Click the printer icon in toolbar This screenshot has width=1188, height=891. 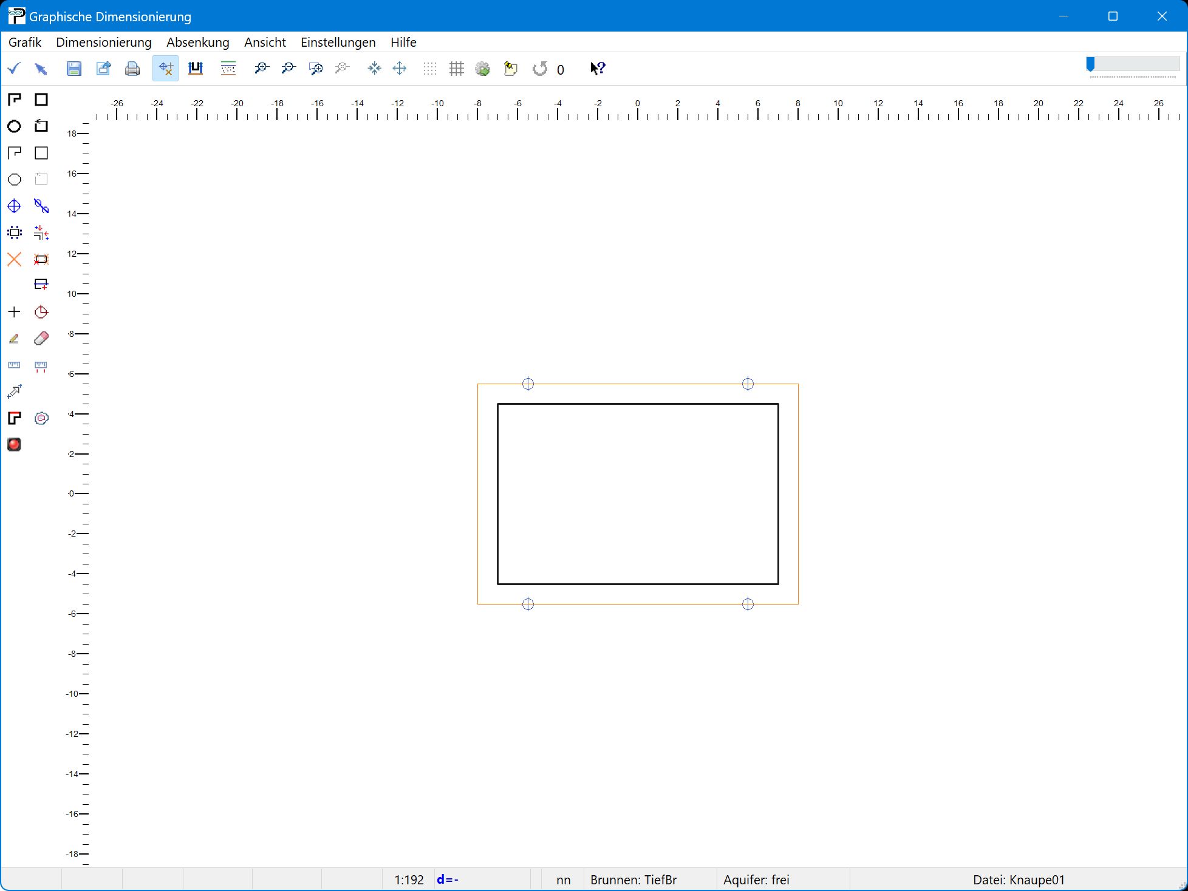pyautogui.click(x=132, y=69)
